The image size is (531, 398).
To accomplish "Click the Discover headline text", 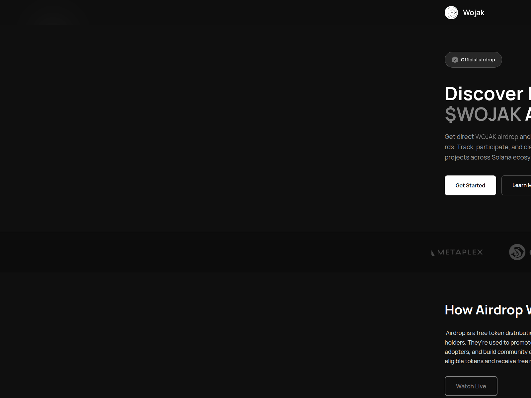I will coord(484,94).
